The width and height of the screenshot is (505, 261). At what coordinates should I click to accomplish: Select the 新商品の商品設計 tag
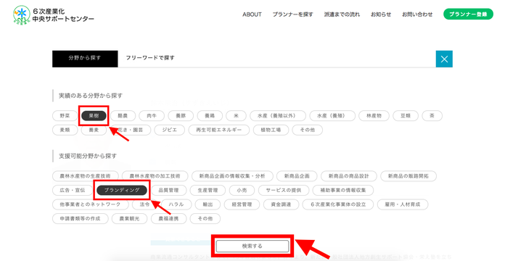pyautogui.click(x=348, y=176)
